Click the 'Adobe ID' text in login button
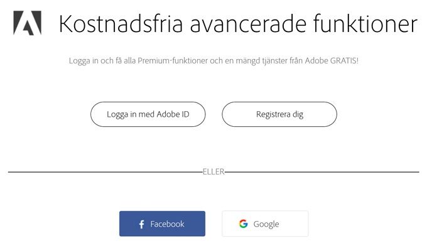 (173, 114)
